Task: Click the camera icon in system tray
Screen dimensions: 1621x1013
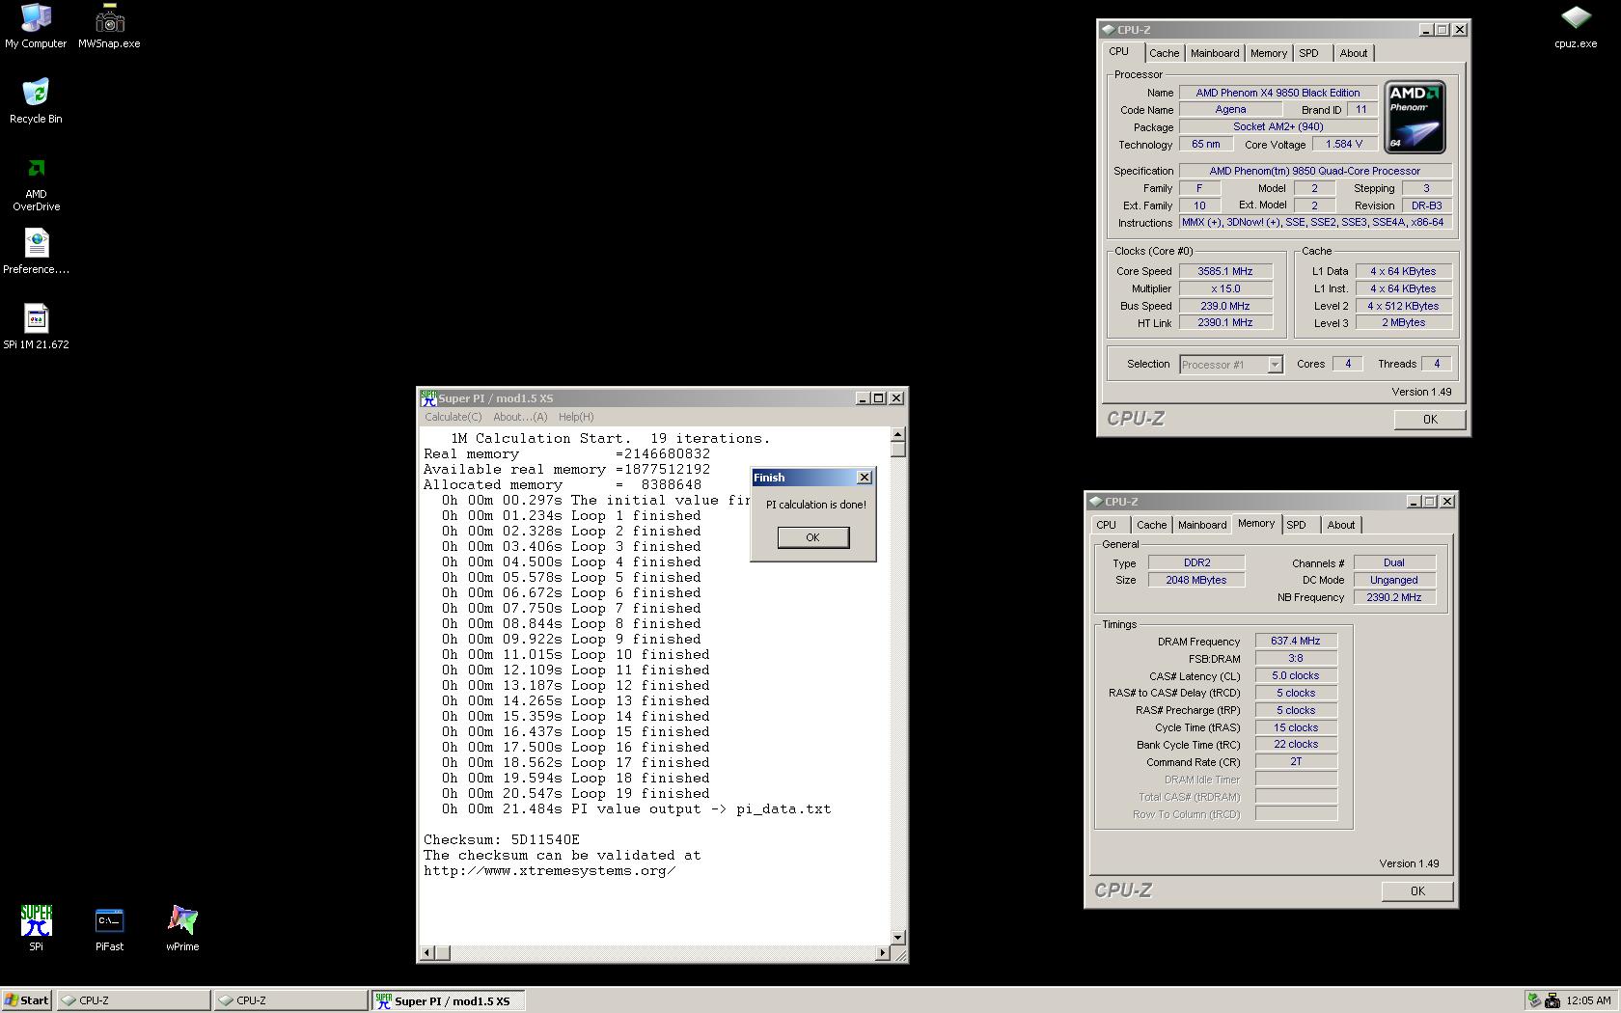Action: (x=1552, y=1000)
